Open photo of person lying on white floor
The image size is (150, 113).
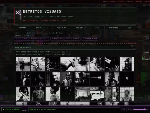[x=97, y=94]
